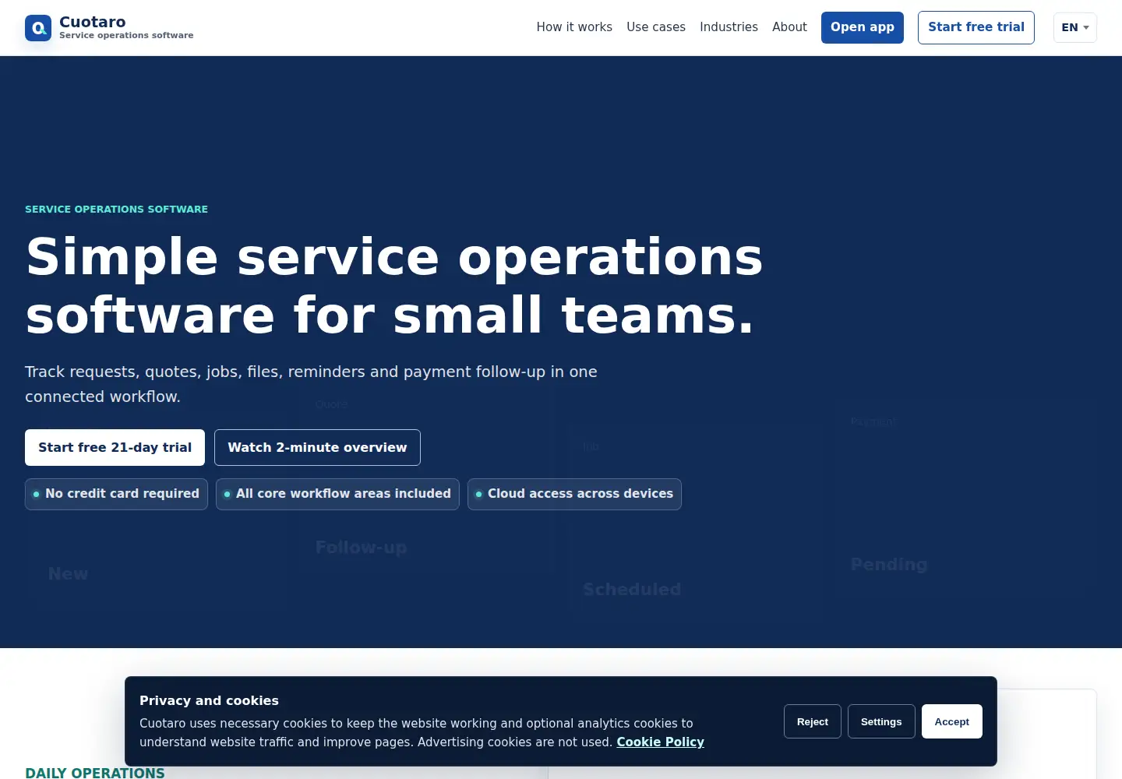This screenshot has width=1122, height=779.
Task: Open the How it works menu item
Action: (x=574, y=27)
